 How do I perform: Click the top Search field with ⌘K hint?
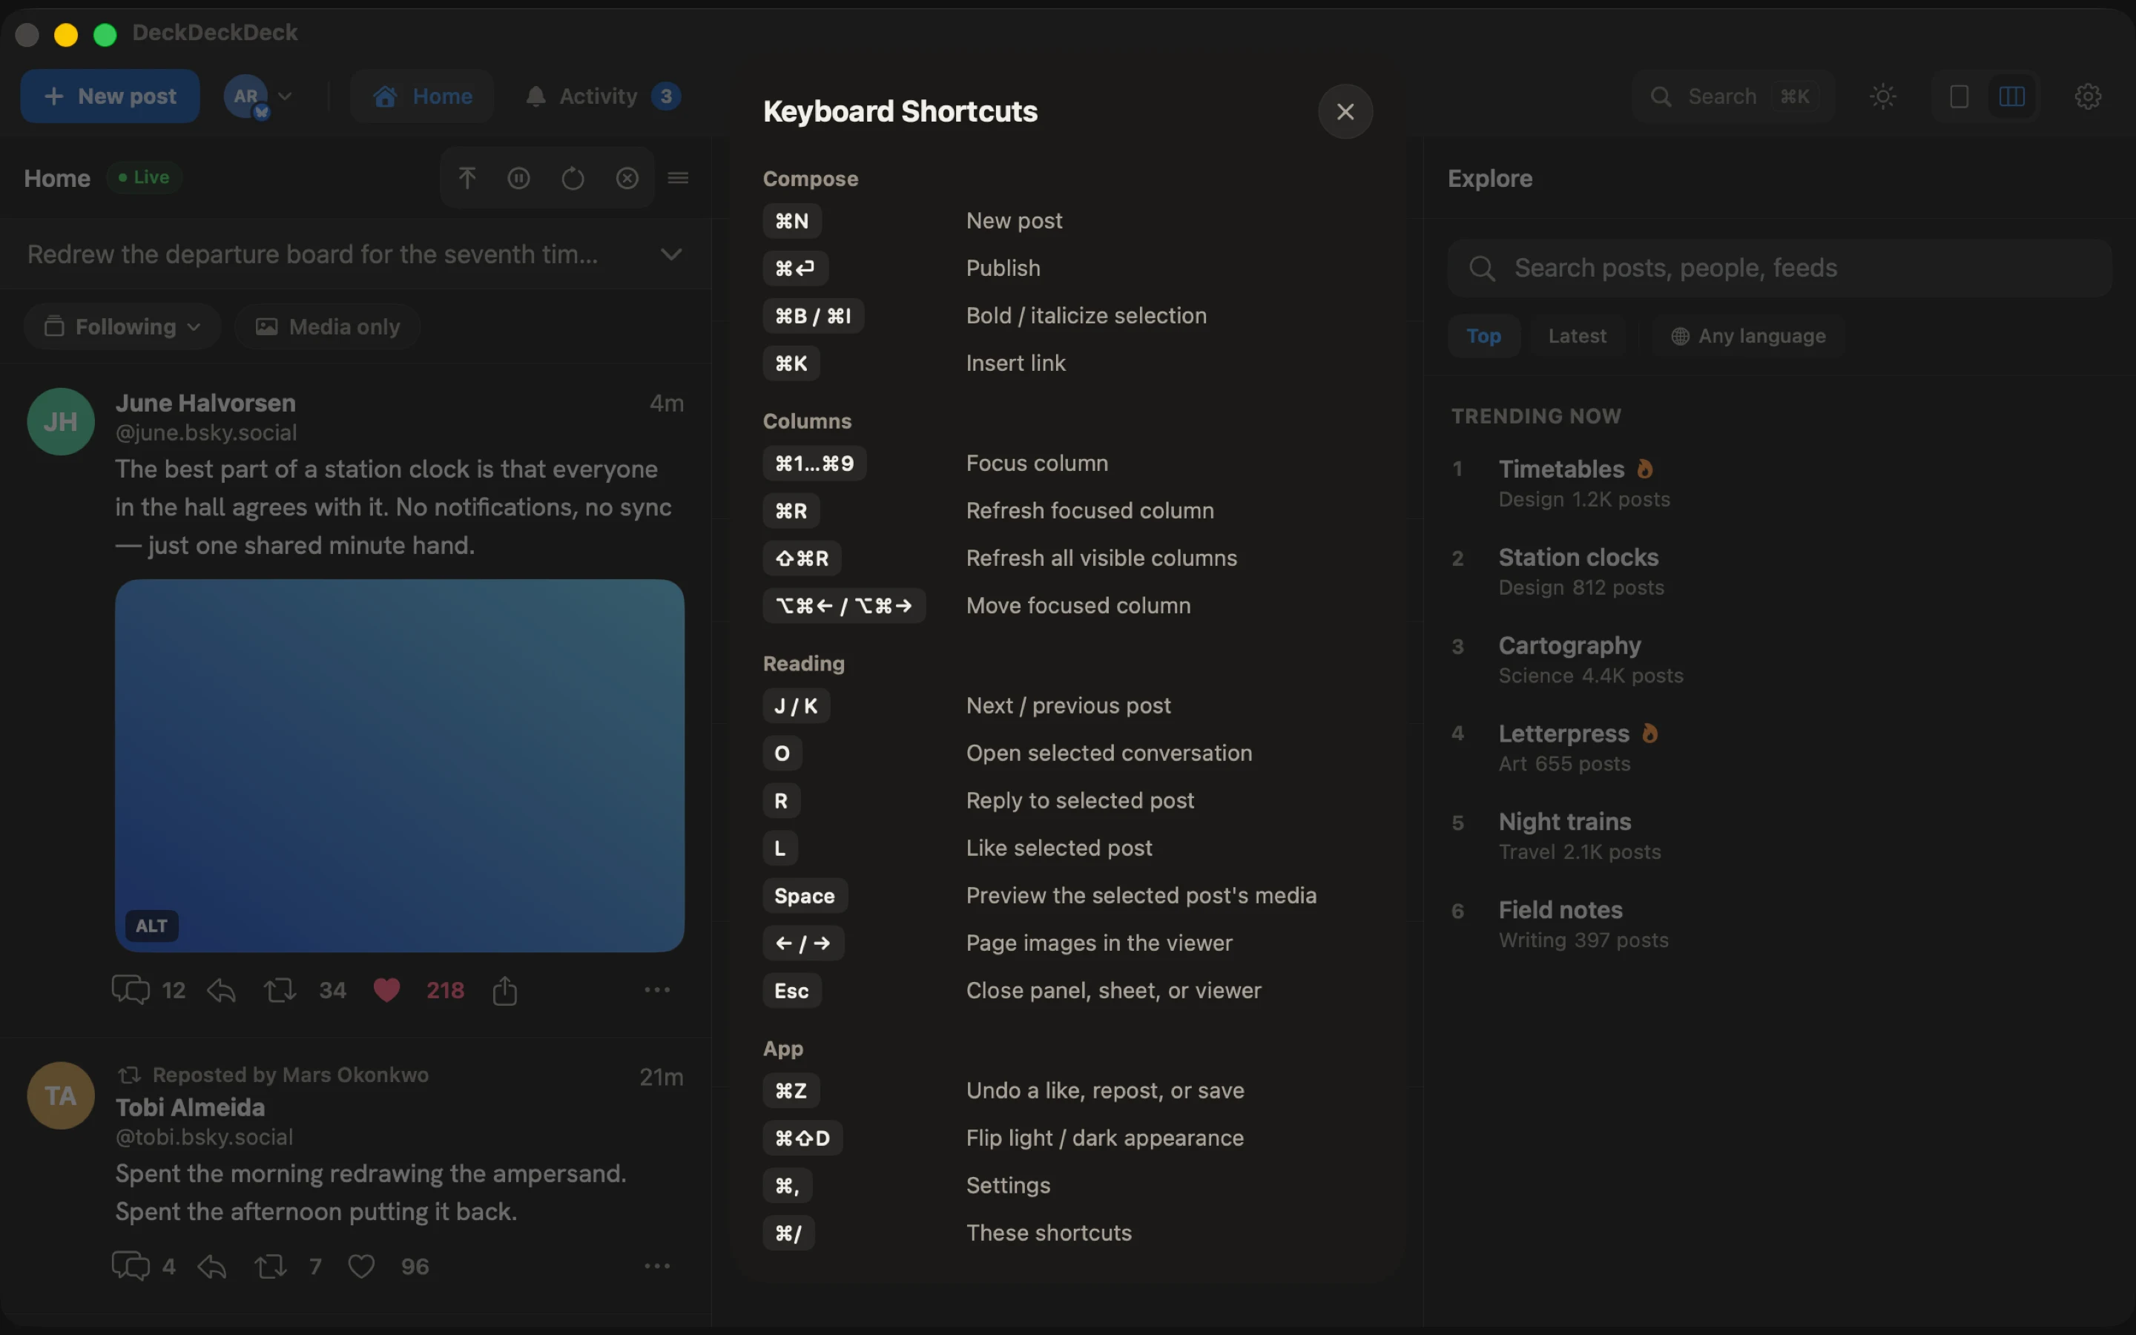click(x=1732, y=96)
